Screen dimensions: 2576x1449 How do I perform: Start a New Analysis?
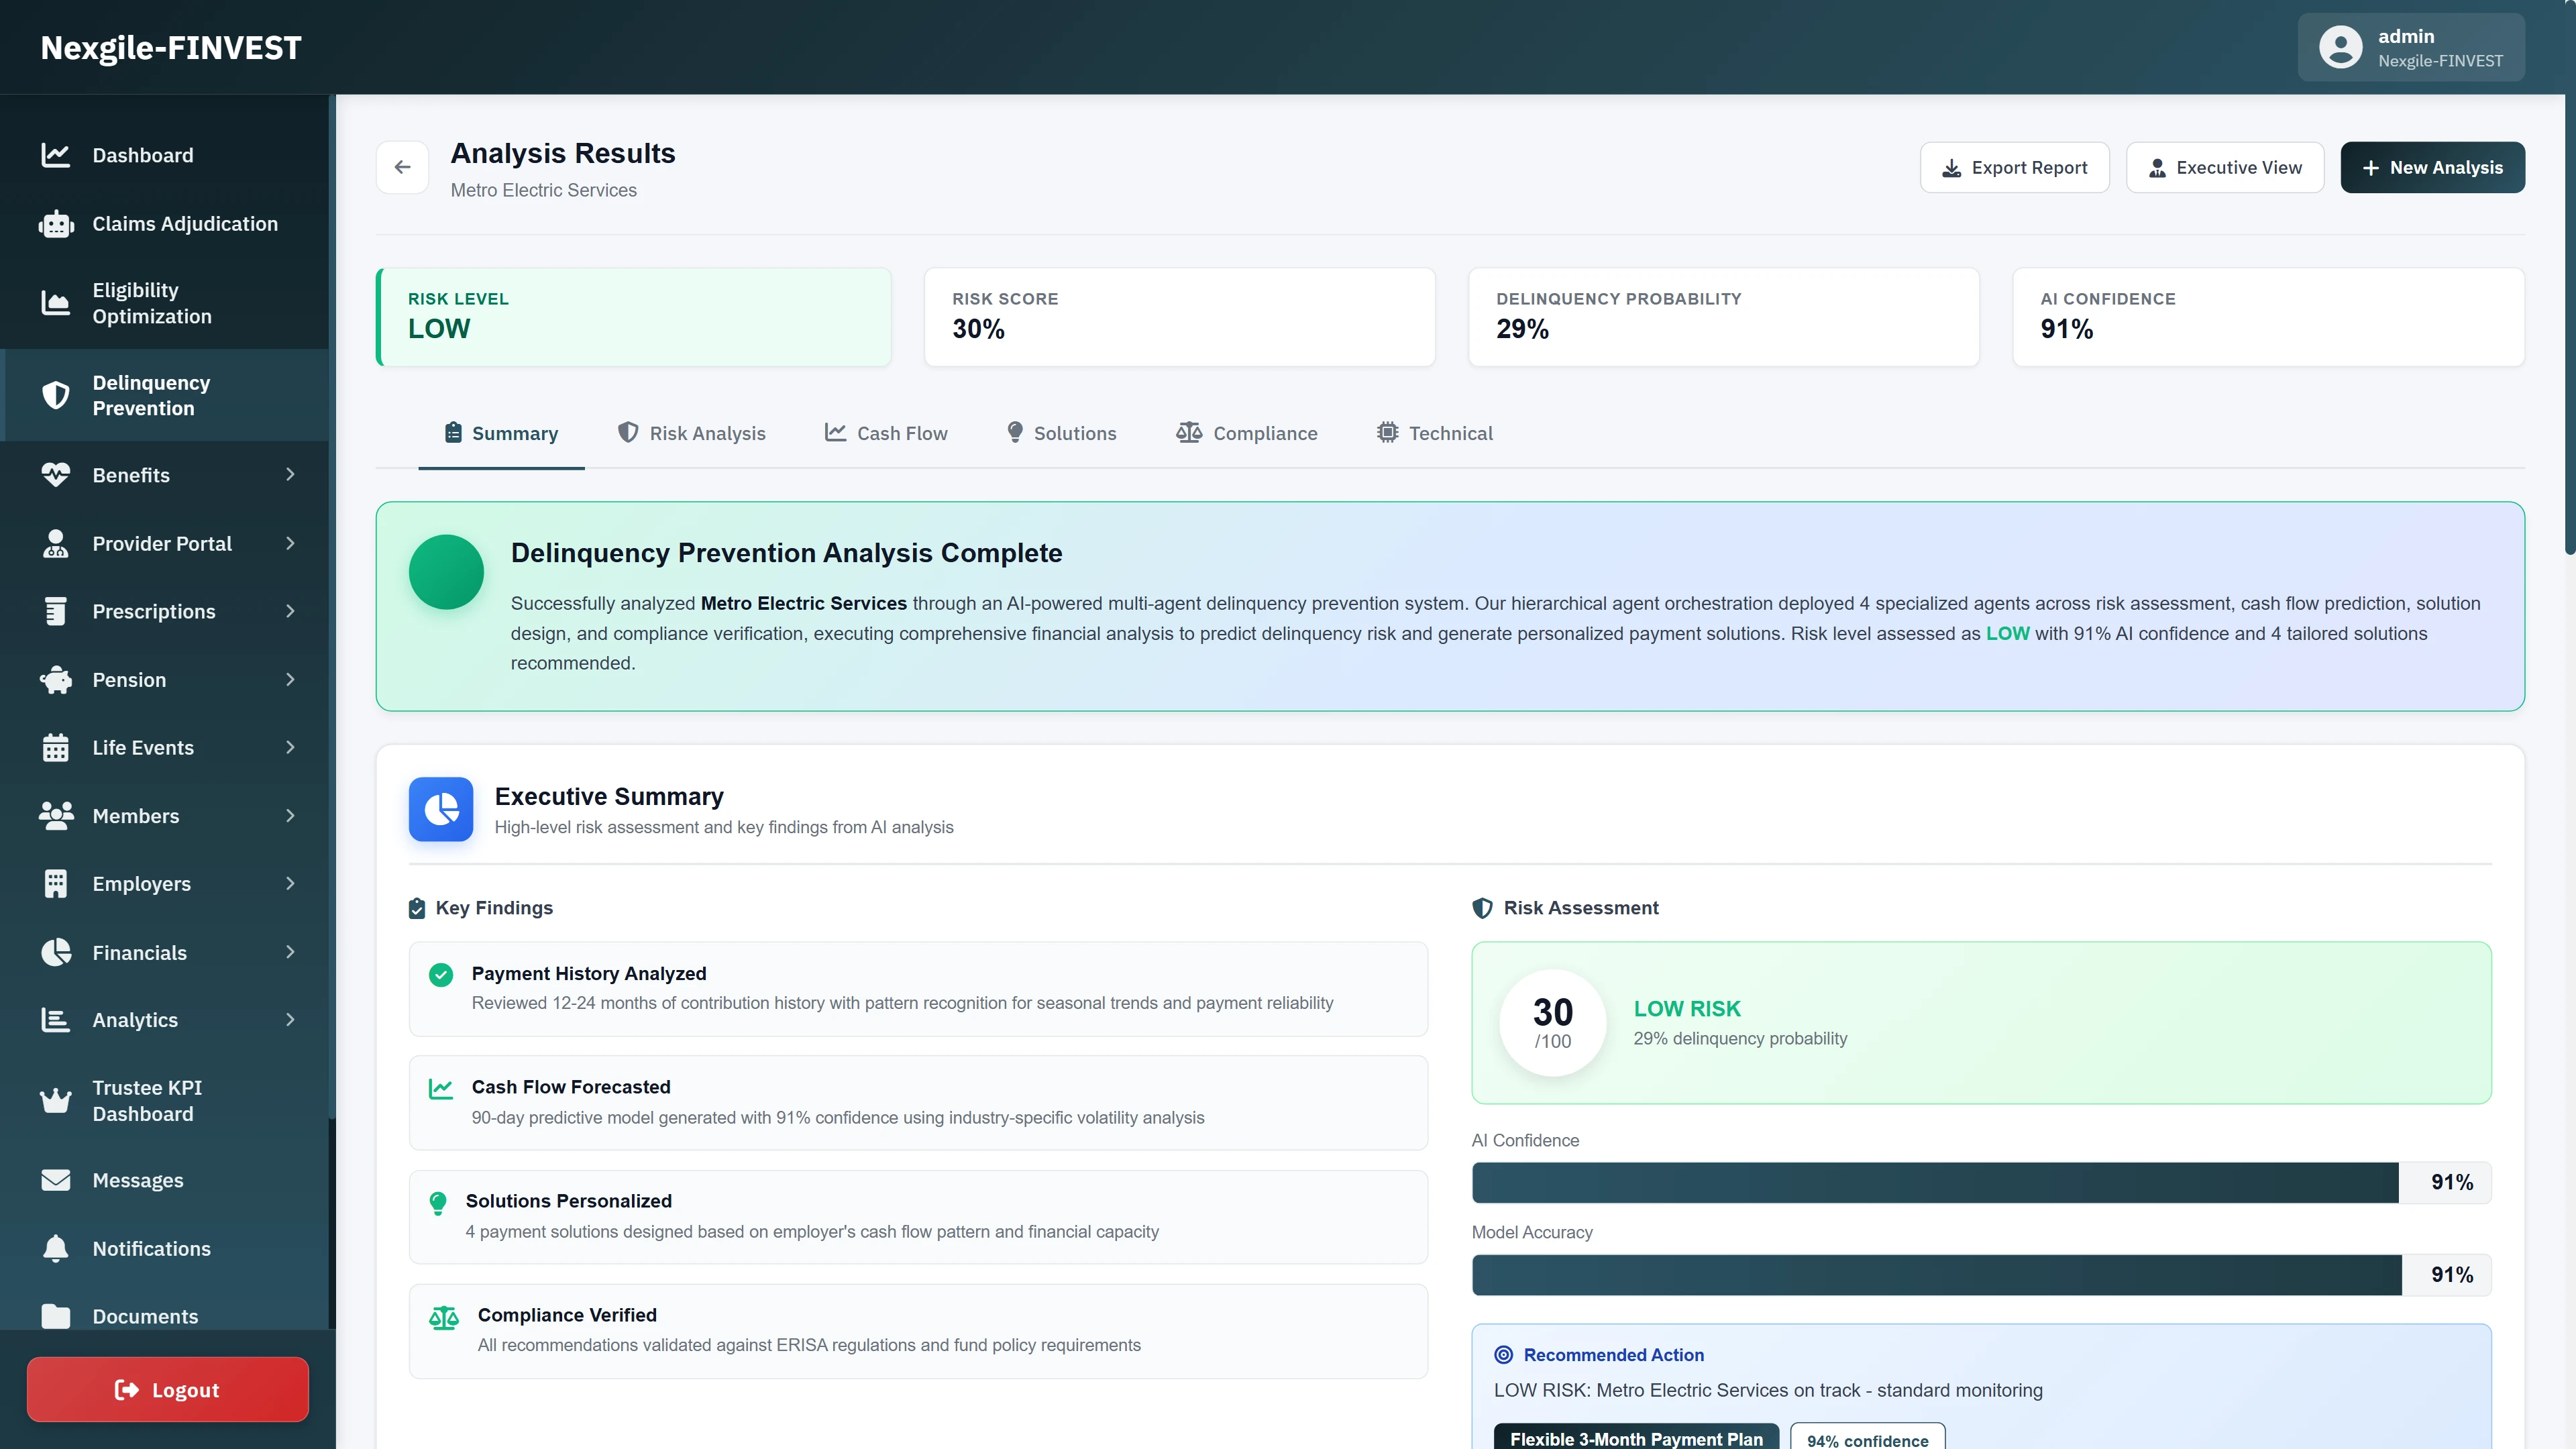[x=2432, y=167]
